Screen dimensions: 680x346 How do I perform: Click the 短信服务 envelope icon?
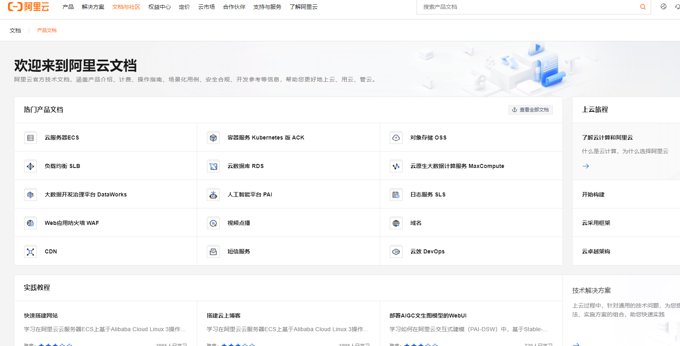click(213, 251)
